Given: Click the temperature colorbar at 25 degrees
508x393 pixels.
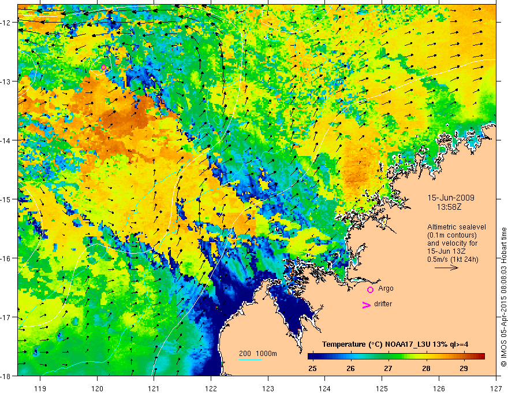Looking at the screenshot, I should tap(313, 357).
